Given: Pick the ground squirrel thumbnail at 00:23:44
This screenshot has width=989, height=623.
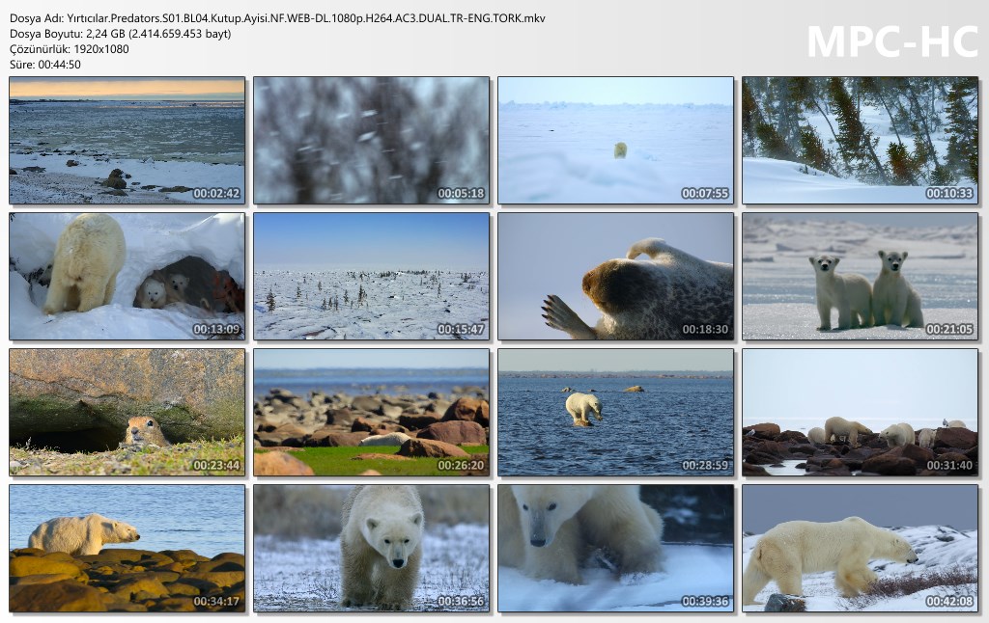Looking at the screenshot, I should point(127,413).
